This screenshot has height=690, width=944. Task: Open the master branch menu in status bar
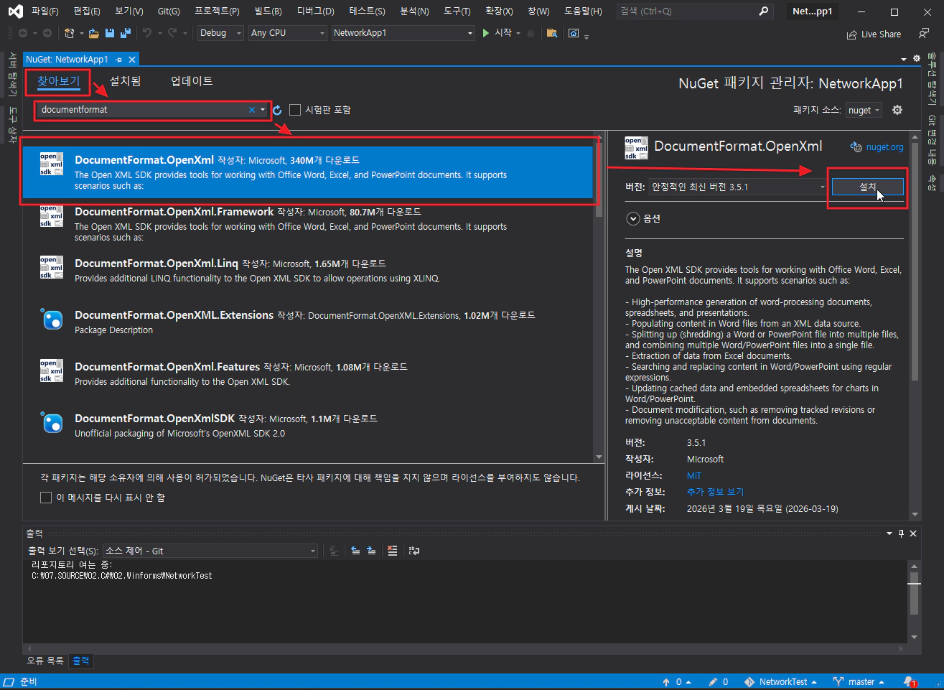coord(859,682)
